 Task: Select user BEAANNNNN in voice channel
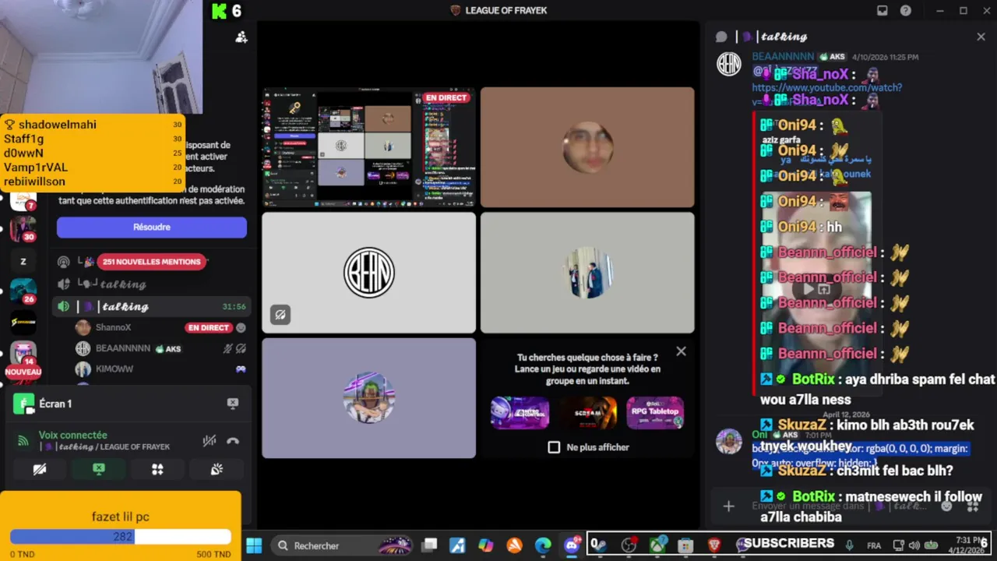click(122, 348)
